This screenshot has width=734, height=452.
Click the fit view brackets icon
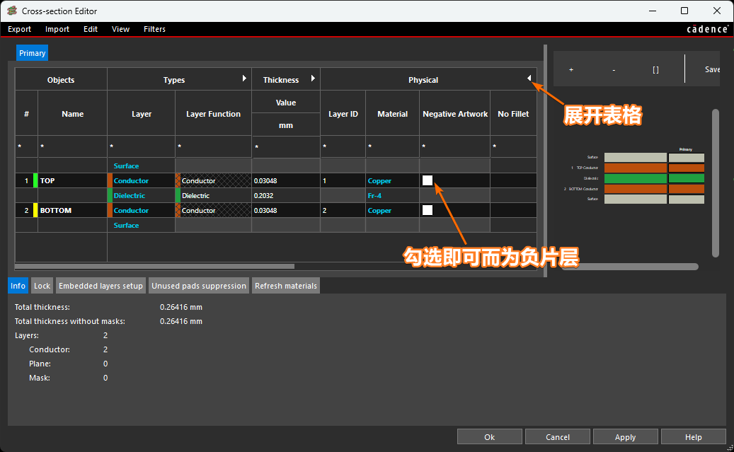pyautogui.click(x=655, y=70)
